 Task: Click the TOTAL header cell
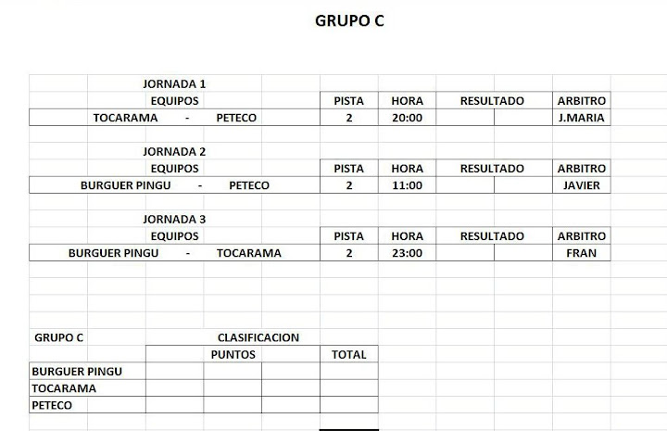(x=348, y=354)
